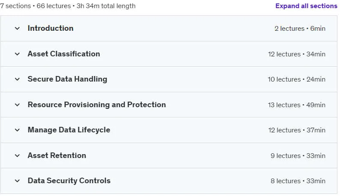Expand the Asset Retention chevron
Image resolution: width=340 pixels, height=196 pixels.
click(x=17, y=155)
